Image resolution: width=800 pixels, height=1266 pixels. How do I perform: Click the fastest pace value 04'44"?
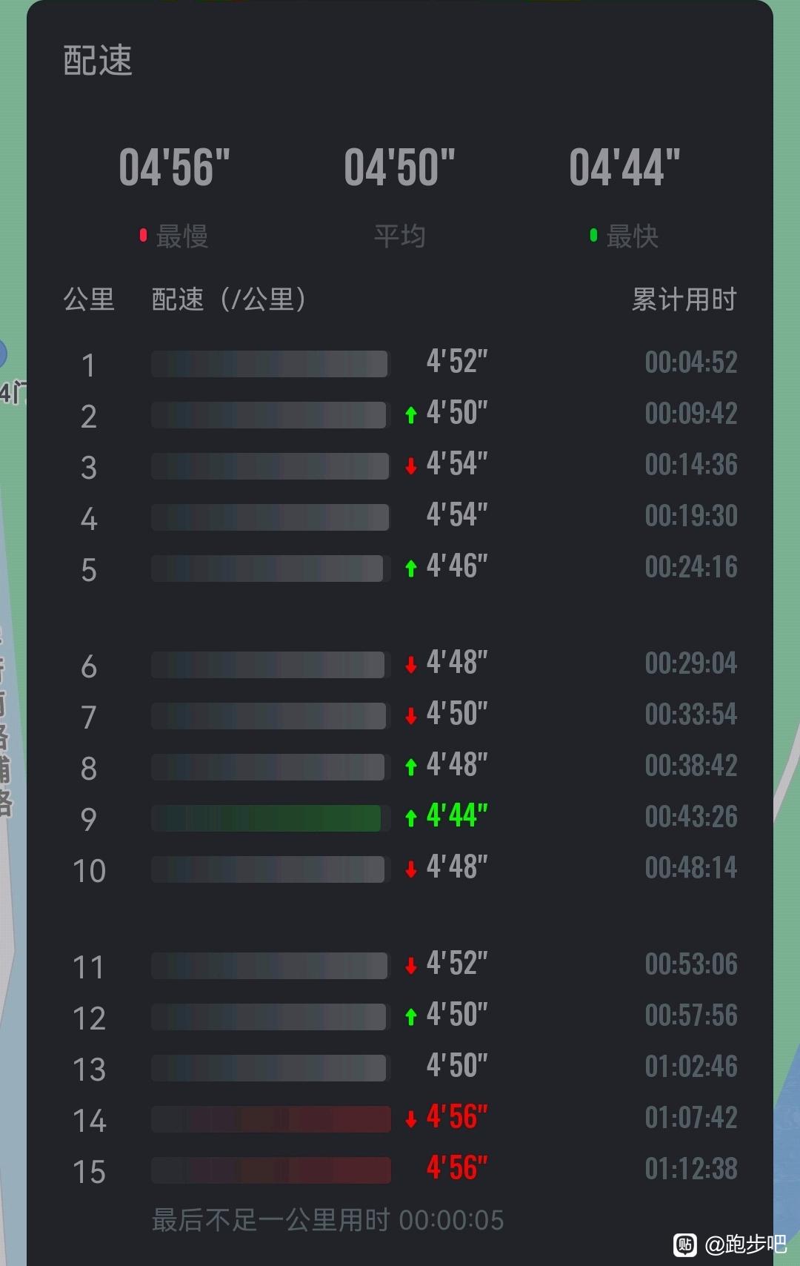click(x=624, y=168)
